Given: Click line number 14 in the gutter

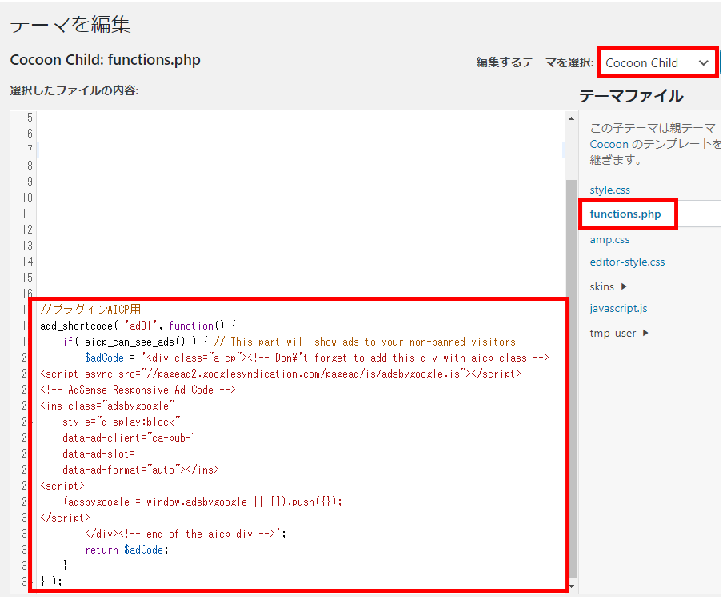Looking at the screenshot, I should tap(27, 262).
